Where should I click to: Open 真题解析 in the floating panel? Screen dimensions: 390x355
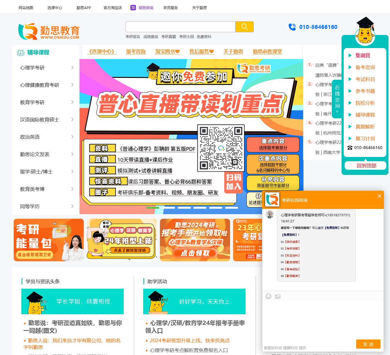(365, 127)
